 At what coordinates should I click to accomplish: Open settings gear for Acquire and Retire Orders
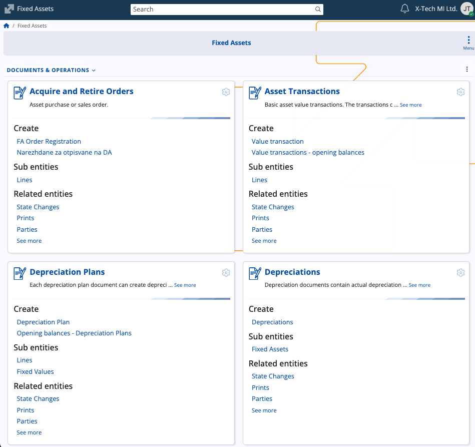tap(226, 92)
